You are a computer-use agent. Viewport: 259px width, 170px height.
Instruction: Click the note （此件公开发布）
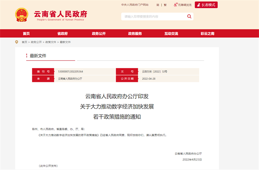click(x=48, y=166)
